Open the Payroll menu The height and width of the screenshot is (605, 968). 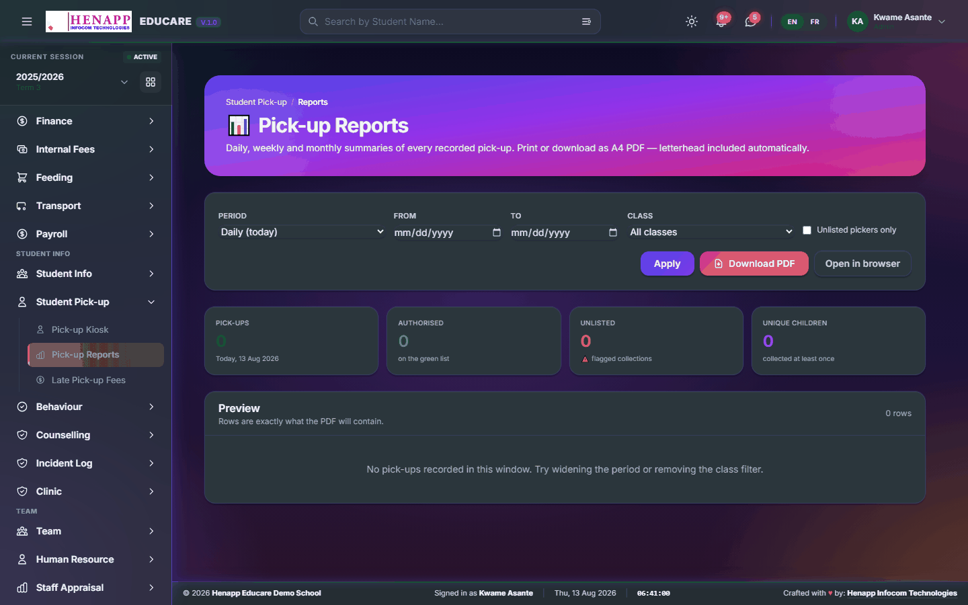point(86,234)
